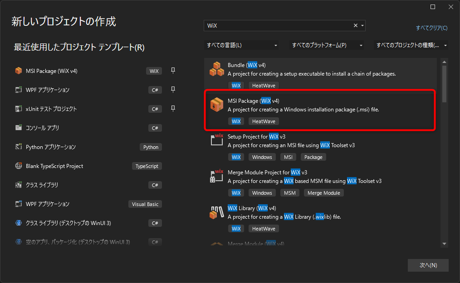Screen dimensions: 460x283
Task: Click the "Package" tag under Setup Project
Action: pos(313,157)
